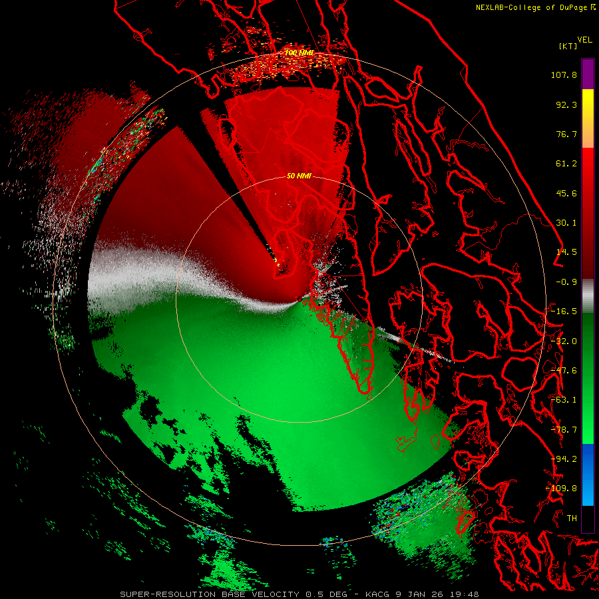
Task: Click the 45.6 velocity scale value
Action: [566, 193]
